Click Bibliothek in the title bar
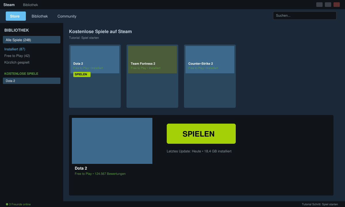 pos(30,5)
